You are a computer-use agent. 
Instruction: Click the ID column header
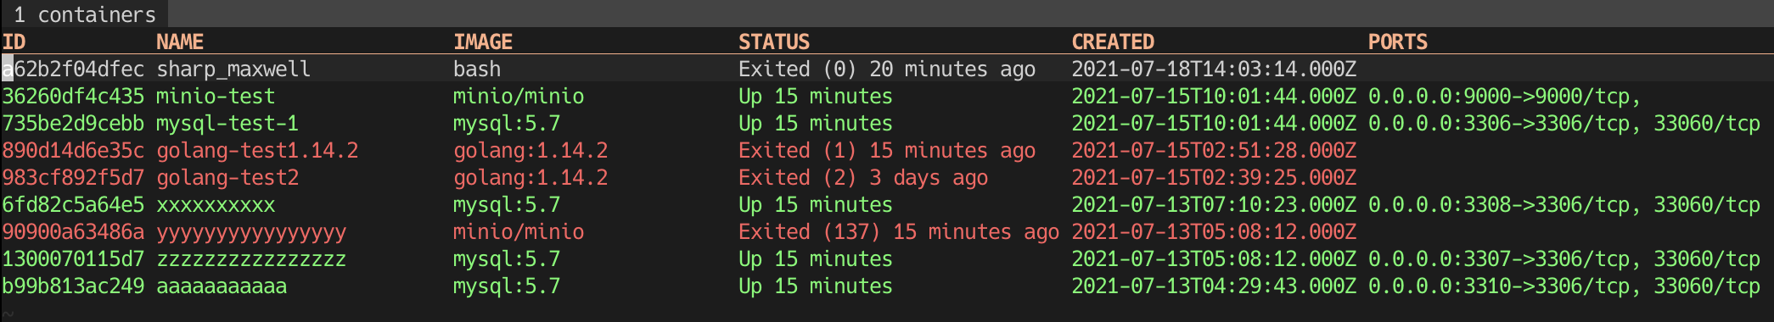point(14,42)
